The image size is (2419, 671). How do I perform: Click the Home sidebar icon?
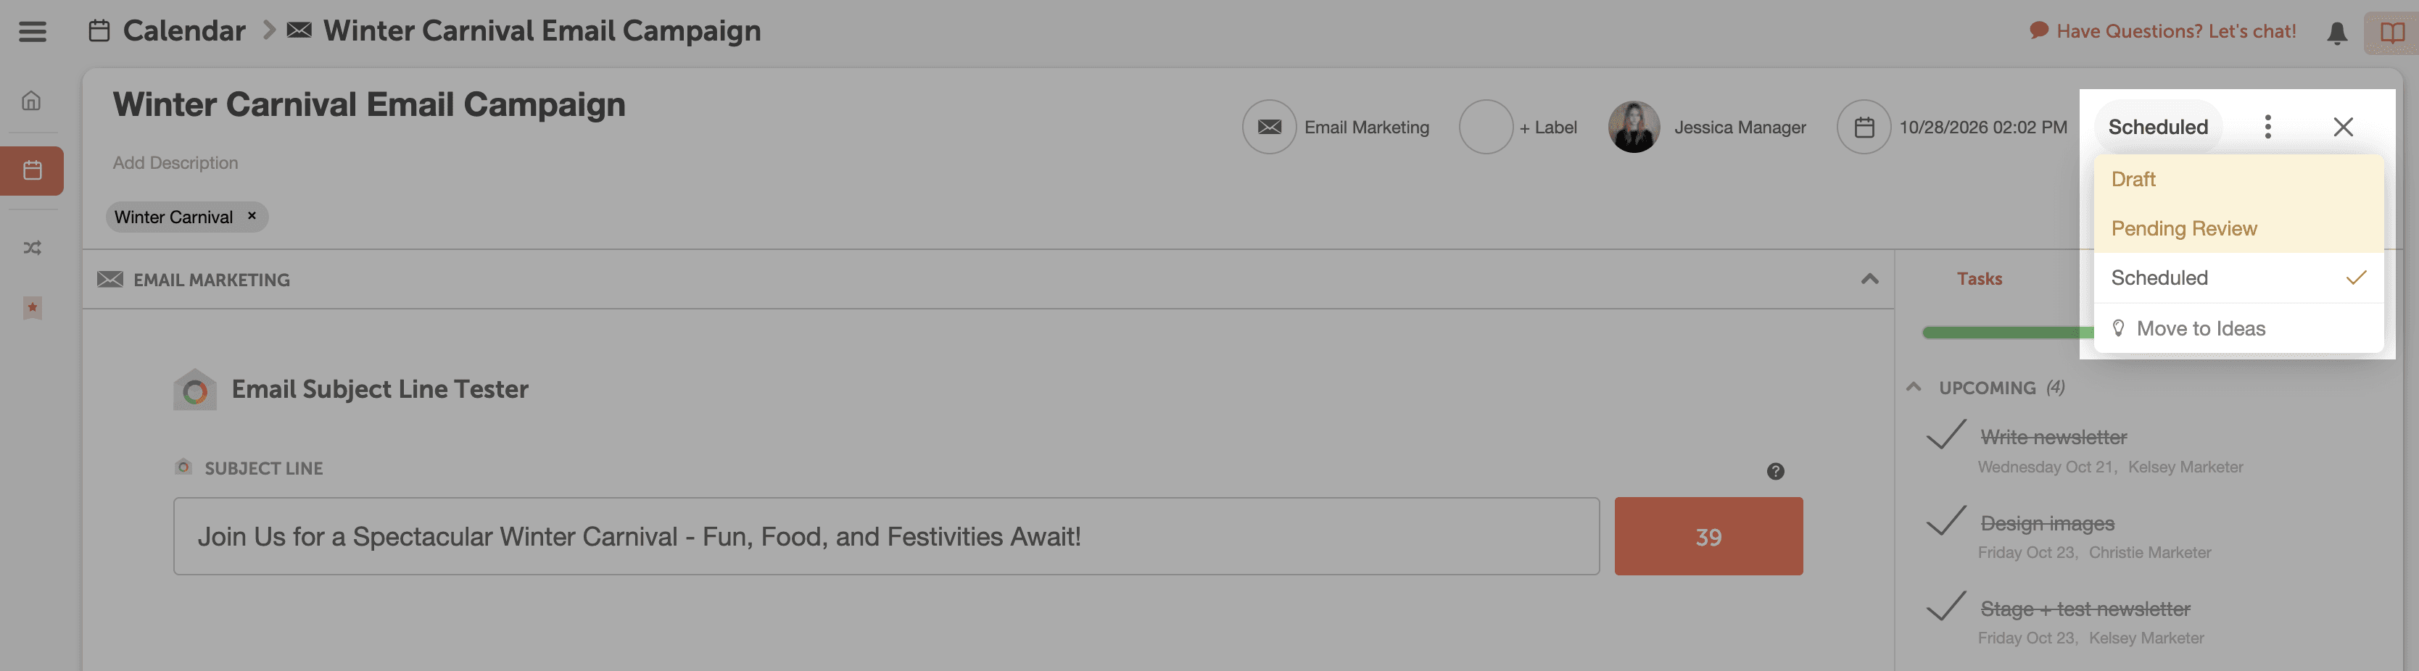[32, 101]
